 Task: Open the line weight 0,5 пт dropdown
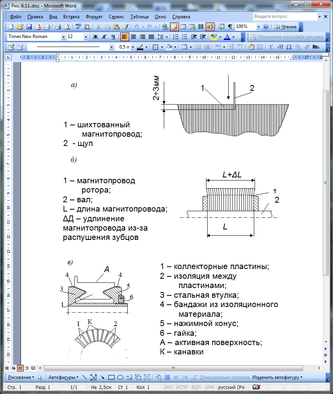133,47
